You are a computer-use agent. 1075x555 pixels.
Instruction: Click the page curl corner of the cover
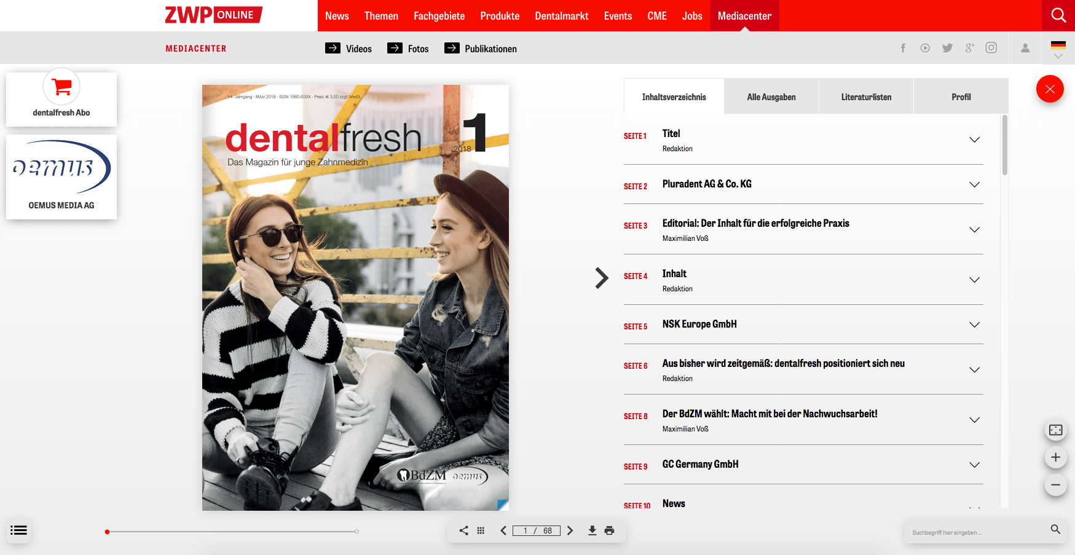tap(503, 505)
